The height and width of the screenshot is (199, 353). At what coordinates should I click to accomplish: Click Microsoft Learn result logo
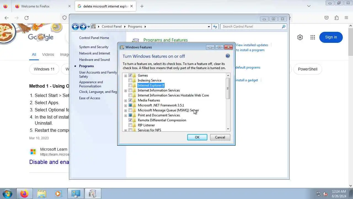click(33, 152)
